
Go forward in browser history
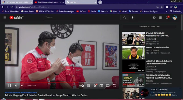pos(7,7)
